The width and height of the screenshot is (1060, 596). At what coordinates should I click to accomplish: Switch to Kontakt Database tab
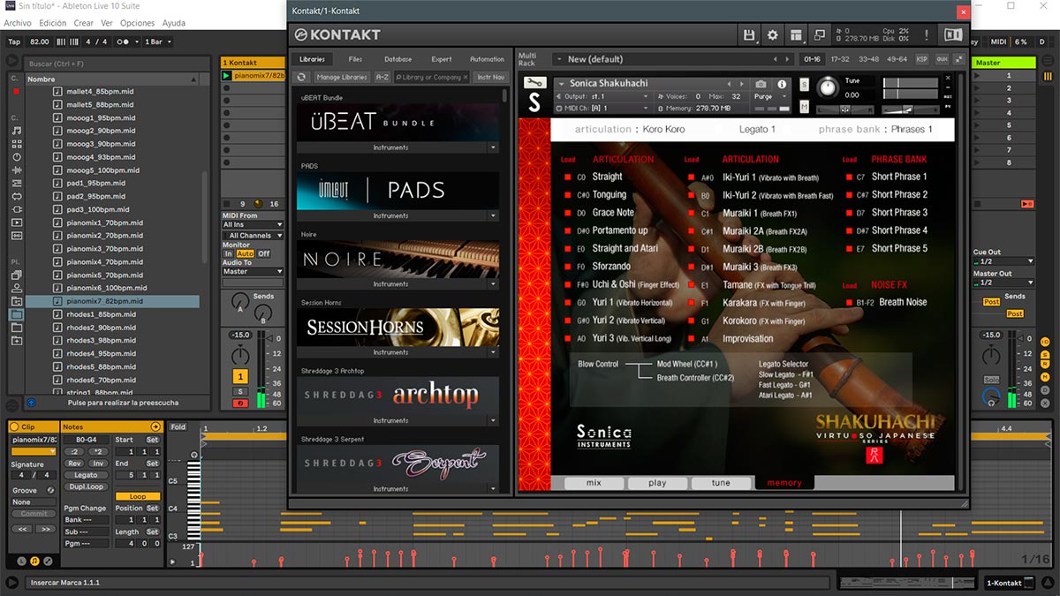(x=397, y=59)
